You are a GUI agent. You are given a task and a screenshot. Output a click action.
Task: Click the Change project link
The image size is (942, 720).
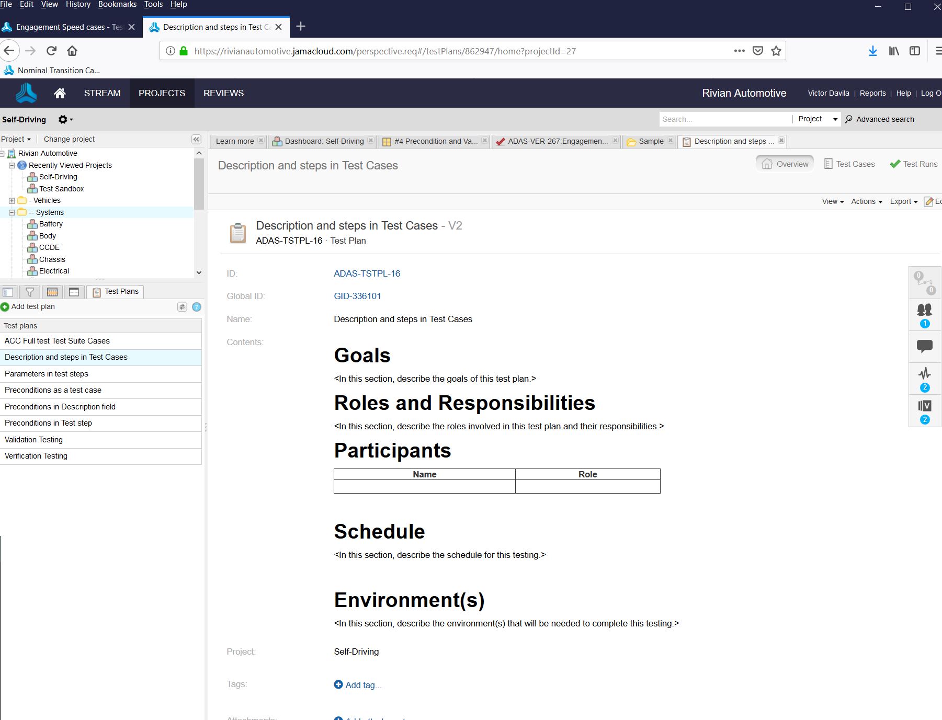(69, 139)
